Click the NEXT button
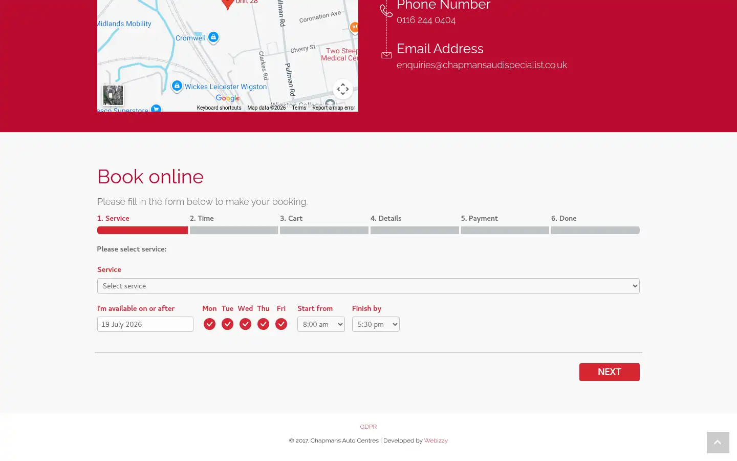Image resolution: width=737 pixels, height=461 pixels. [x=610, y=372]
